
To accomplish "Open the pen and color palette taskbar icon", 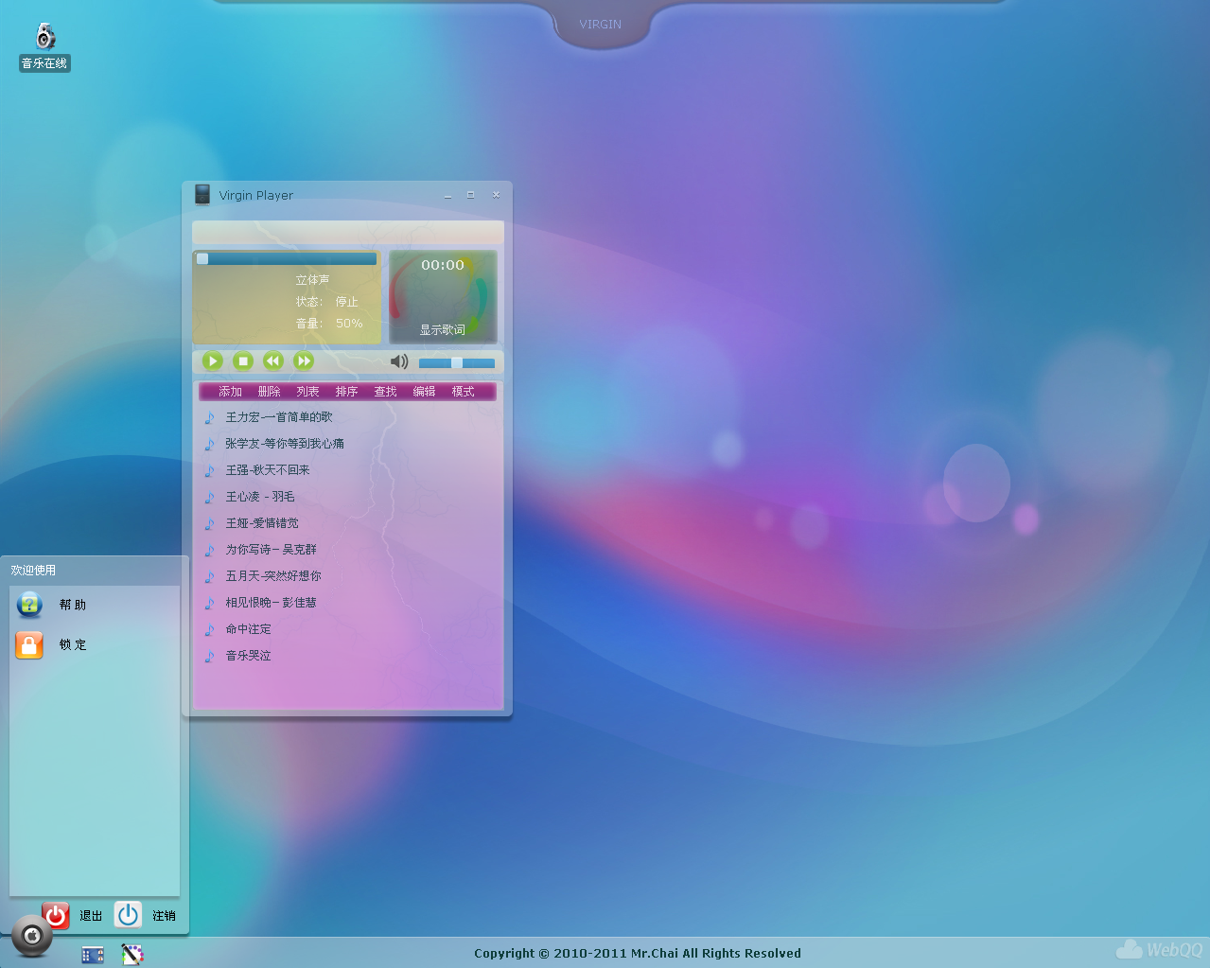I will [x=132, y=955].
